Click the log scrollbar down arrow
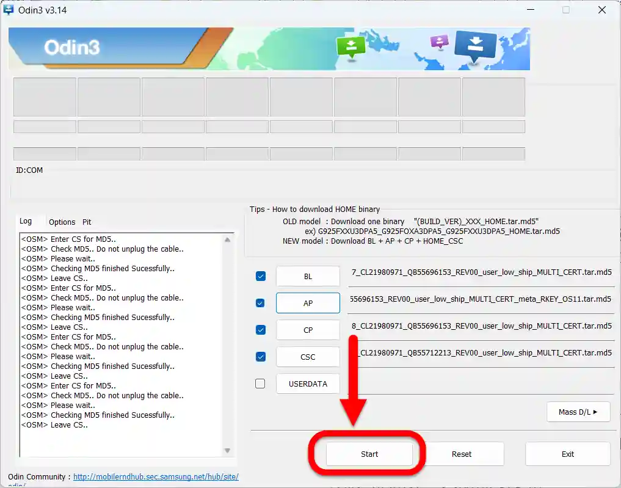The height and width of the screenshot is (488, 621). [227, 450]
